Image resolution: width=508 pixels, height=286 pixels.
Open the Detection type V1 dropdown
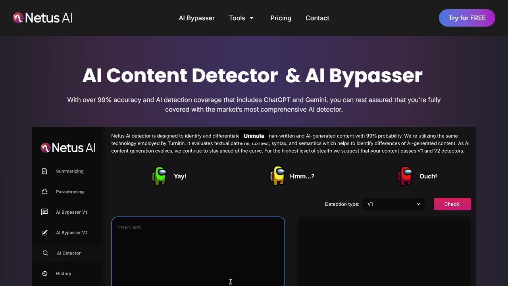(393, 204)
